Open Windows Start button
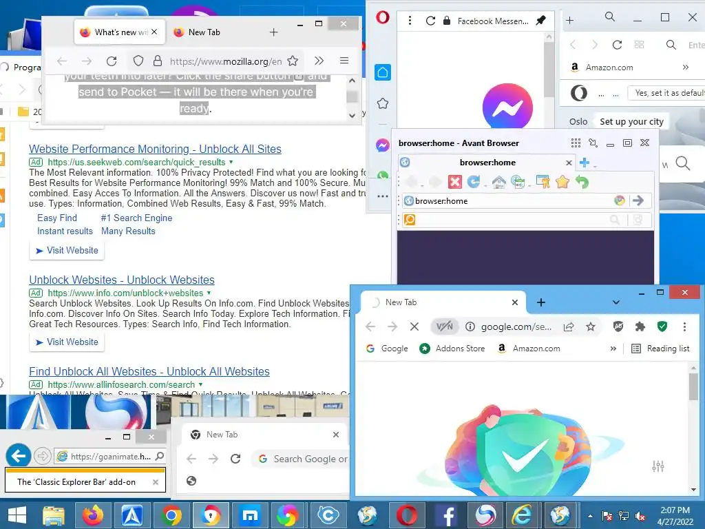Image resolution: width=705 pixels, height=529 pixels. point(17,515)
